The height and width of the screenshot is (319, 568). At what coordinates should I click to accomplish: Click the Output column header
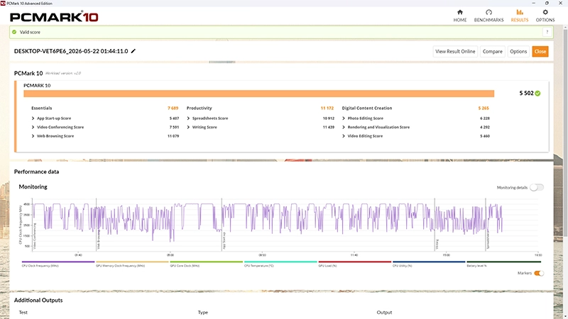(384, 313)
